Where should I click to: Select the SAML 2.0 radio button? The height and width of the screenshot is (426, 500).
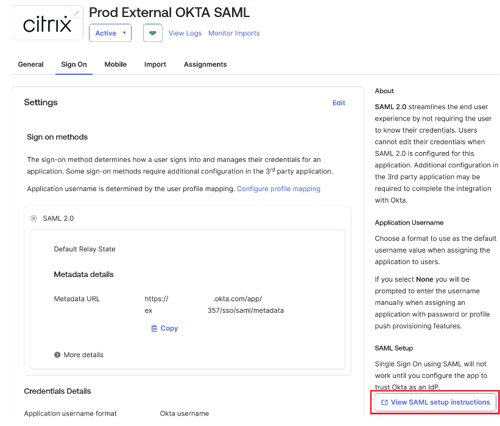coord(33,218)
